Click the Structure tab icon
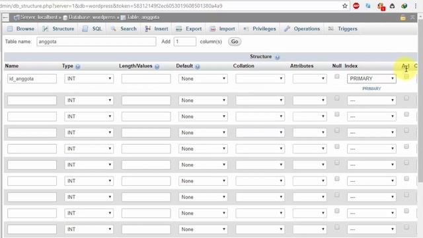Image resolution: width=423 pixels, height=238 pixels. coord(46,28)
